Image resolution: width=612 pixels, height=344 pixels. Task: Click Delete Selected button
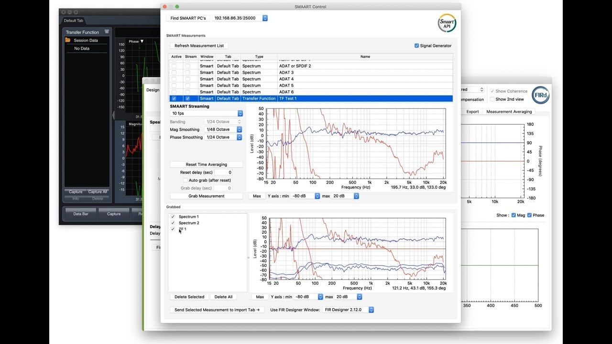pyautogui.click(x=189, y=297)
